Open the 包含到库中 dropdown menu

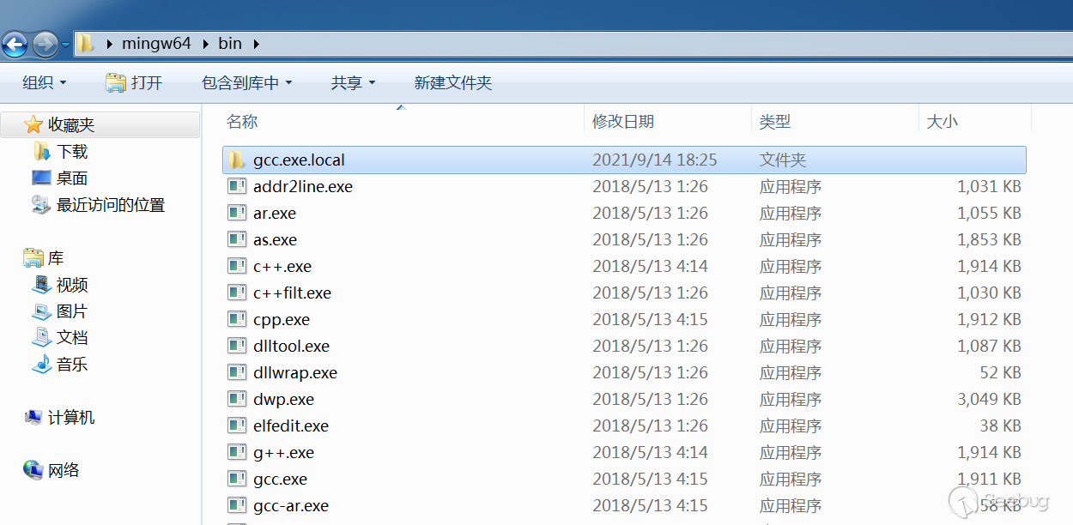pyautogui.click(x=247, y=83)
